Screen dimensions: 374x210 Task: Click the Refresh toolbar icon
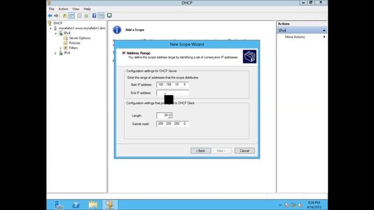click(86, 16)
